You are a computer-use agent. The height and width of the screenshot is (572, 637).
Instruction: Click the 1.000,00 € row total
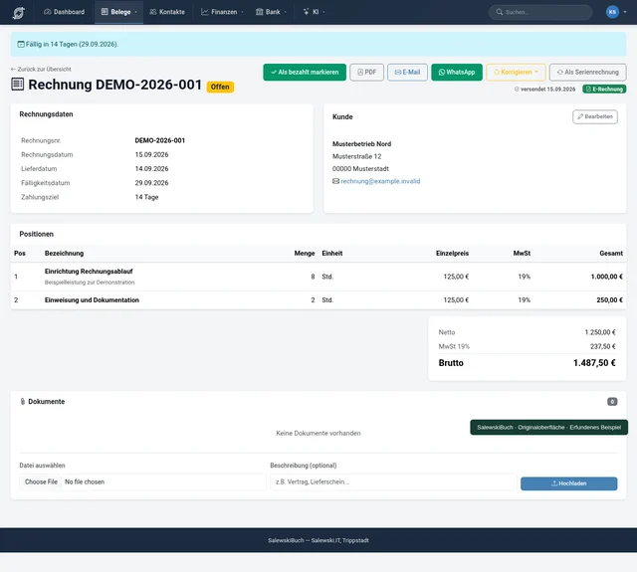pos(606,277)
